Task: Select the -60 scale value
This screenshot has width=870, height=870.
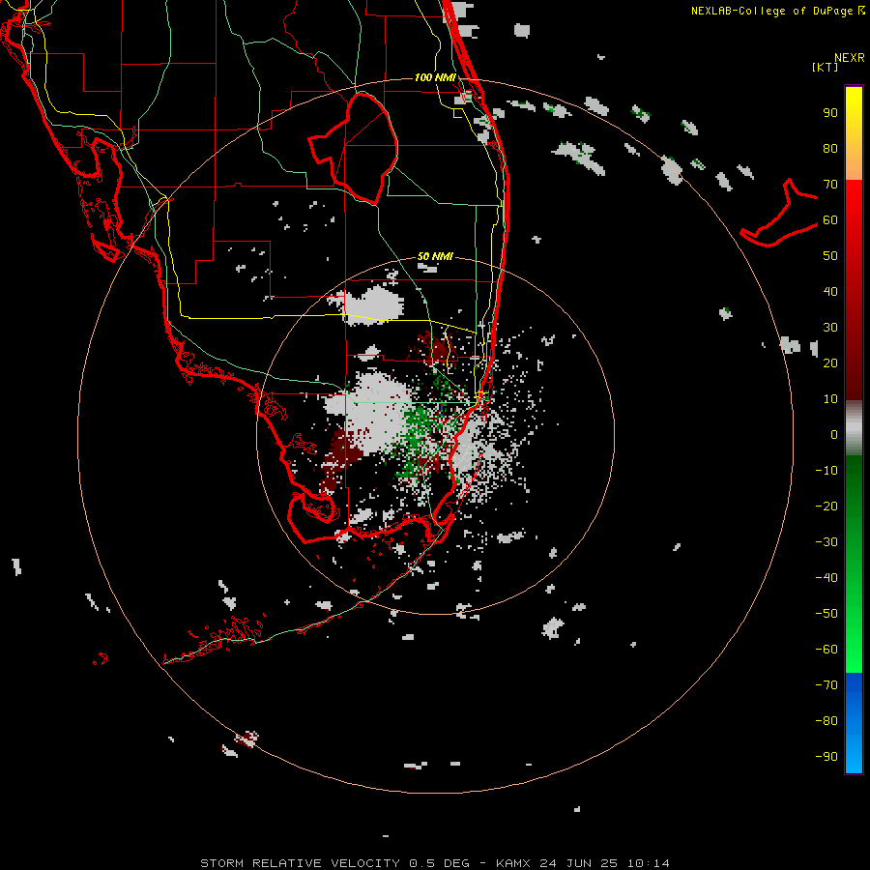Action: click(x=826, y=650)
